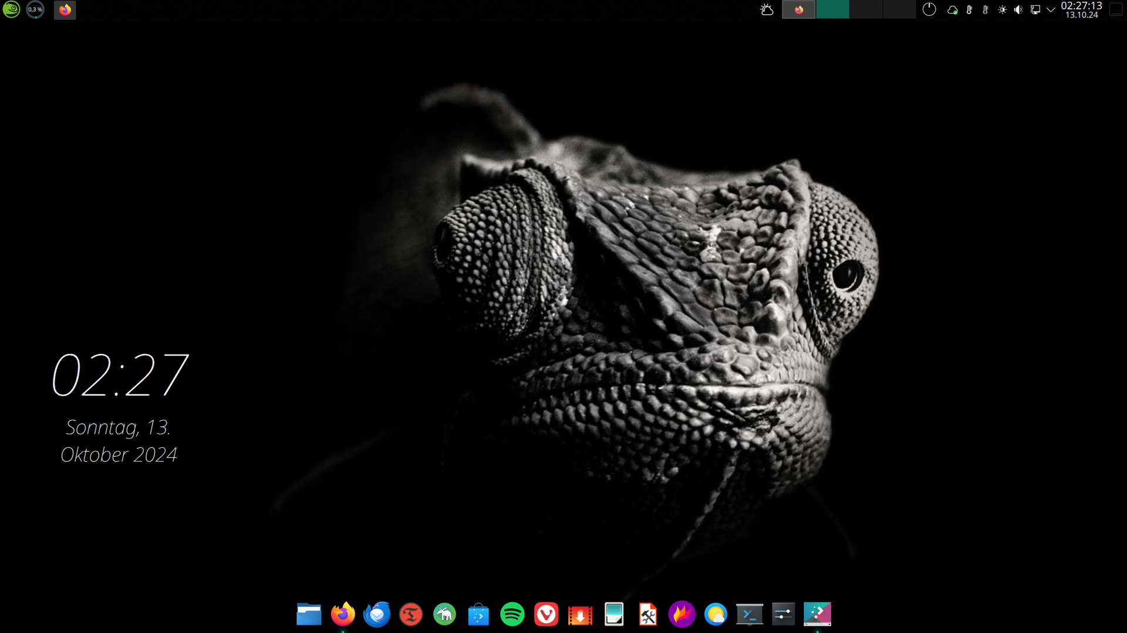Image resolution: width=1127 pixels, height=633 pixels.
Task: Click the power button in top panel
Action: coord(929,9)
